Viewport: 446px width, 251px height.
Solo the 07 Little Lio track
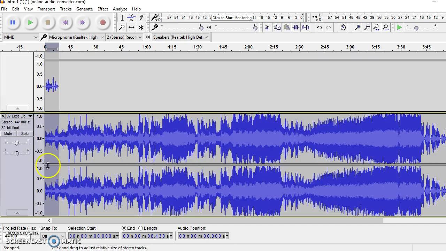pos(25,134)
